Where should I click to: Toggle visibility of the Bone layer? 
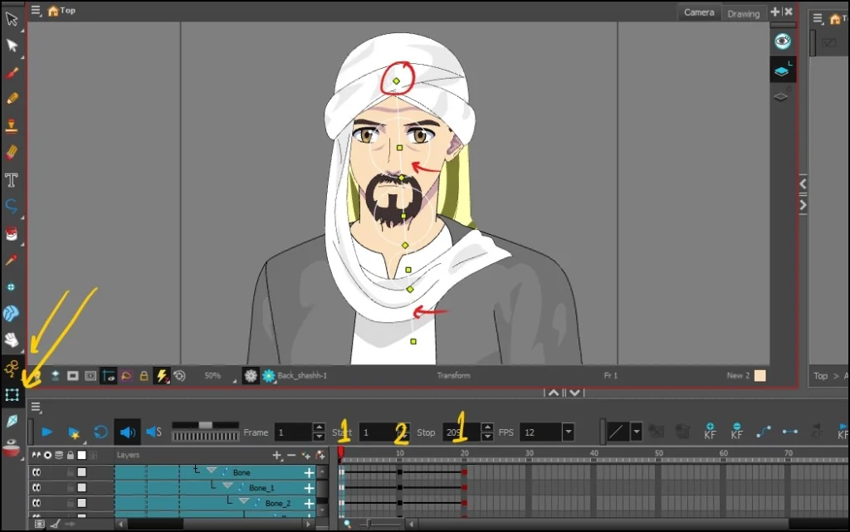[x=36, y=471]
